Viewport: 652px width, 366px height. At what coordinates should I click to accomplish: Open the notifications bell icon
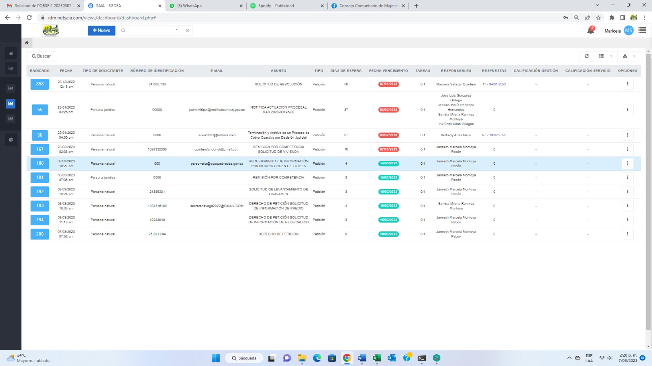pyautogui.click(x=590, y=30)
